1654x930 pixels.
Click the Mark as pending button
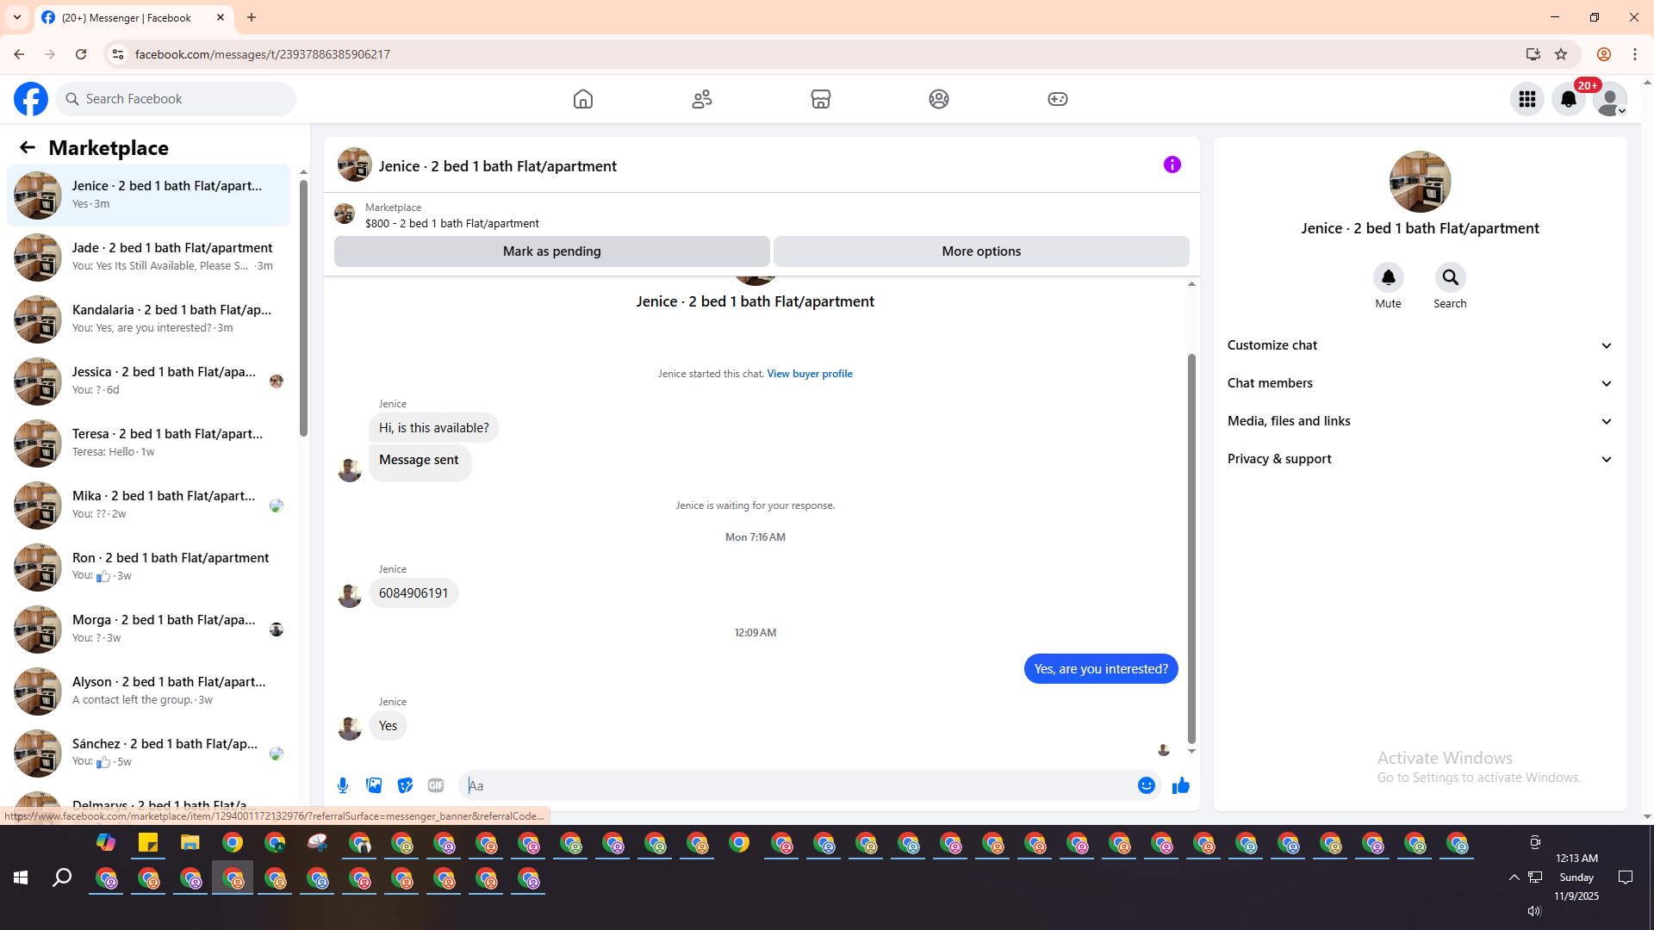[551, 251]
